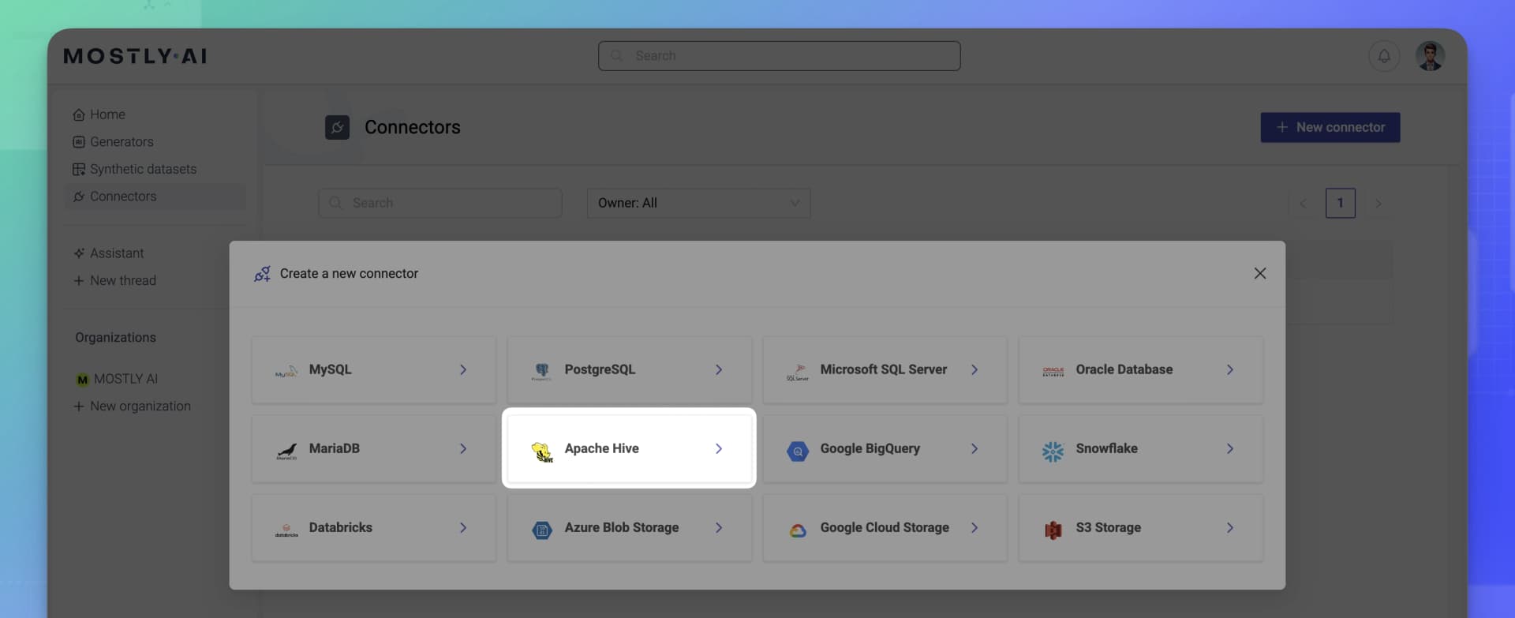This screenshot has height=618, width=1515.
Task: Open Generators in the sidebar
Action: pyautogui.click(x=113, y=142)
